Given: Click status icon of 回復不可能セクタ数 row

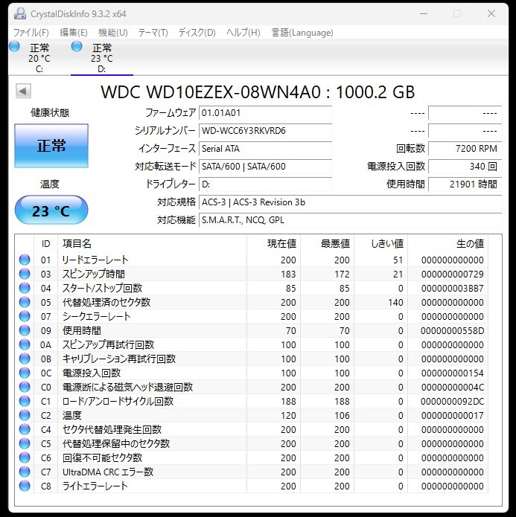Looking at the screenshot, I should point(25,458).
